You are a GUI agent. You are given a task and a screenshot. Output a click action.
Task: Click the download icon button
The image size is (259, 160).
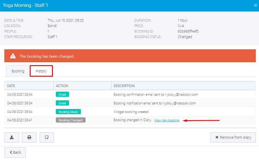[x=12, y=138]
